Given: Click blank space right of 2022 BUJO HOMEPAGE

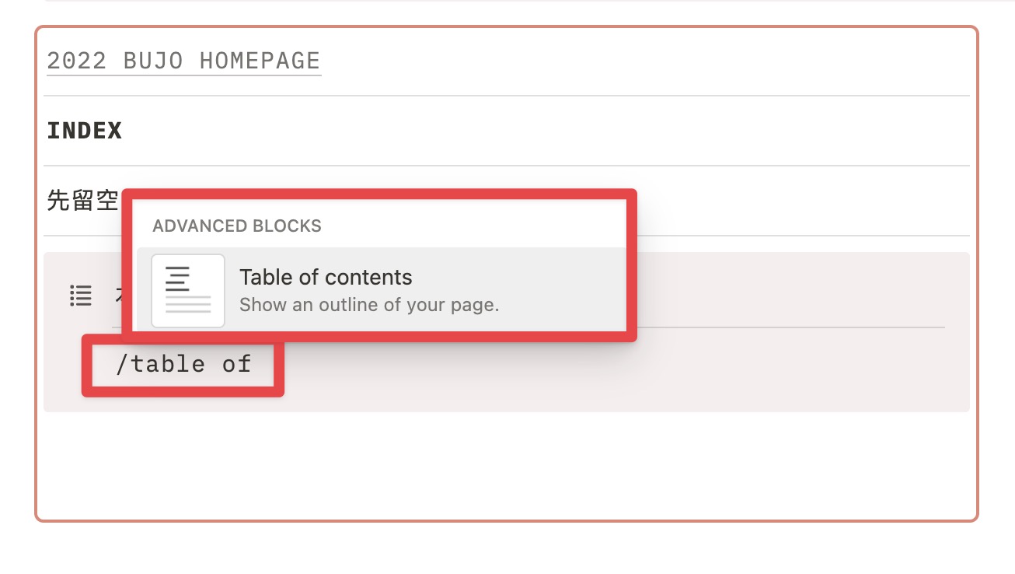Looking at the screenshot, I should click(645, 61).
